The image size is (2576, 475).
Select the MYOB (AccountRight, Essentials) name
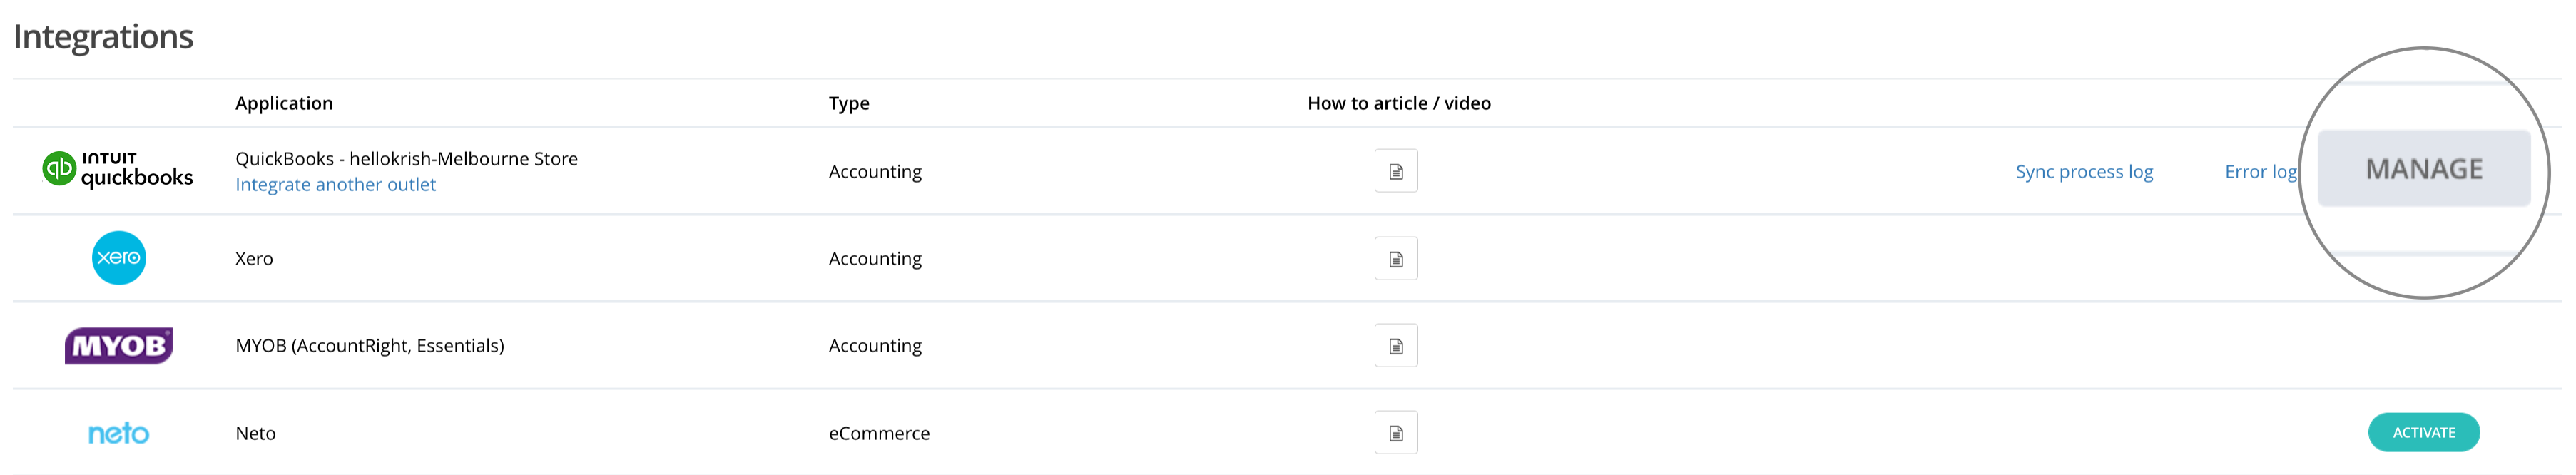click(x=370, y=346)
